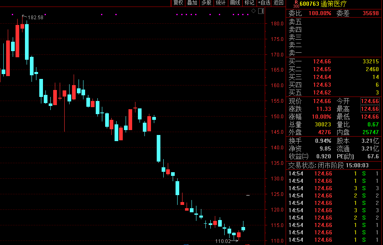Open the 多股 multi-stock view
Viewport: 383px width, 245px height.
coord(206,3)
